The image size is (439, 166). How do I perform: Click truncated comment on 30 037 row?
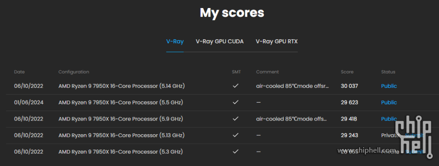(x=292, y=86)
